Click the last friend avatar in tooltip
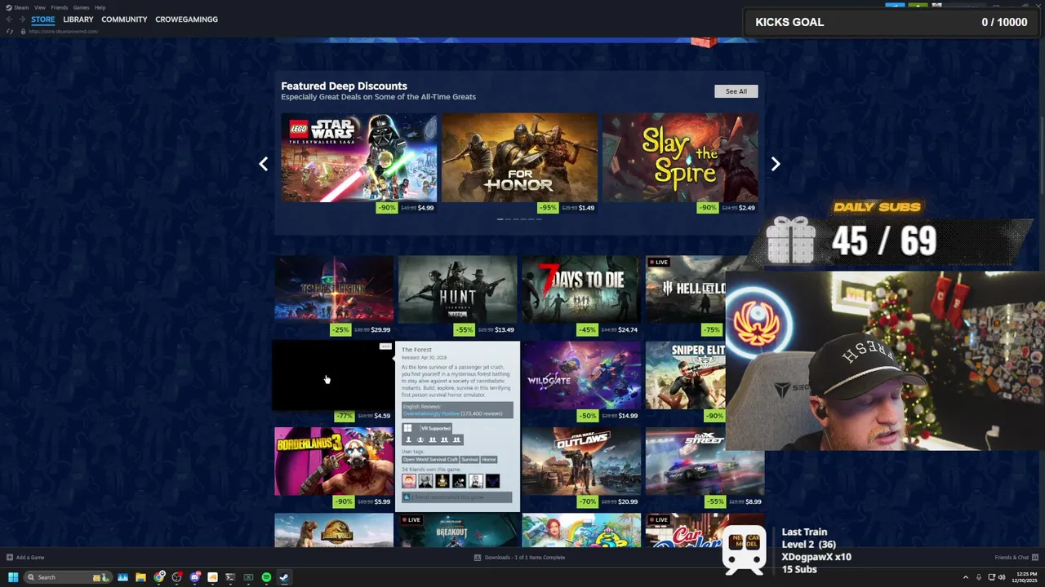1045x587 pixels. point(492,481)
